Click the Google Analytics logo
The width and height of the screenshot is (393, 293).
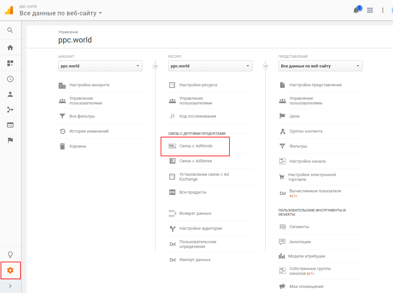9,10
